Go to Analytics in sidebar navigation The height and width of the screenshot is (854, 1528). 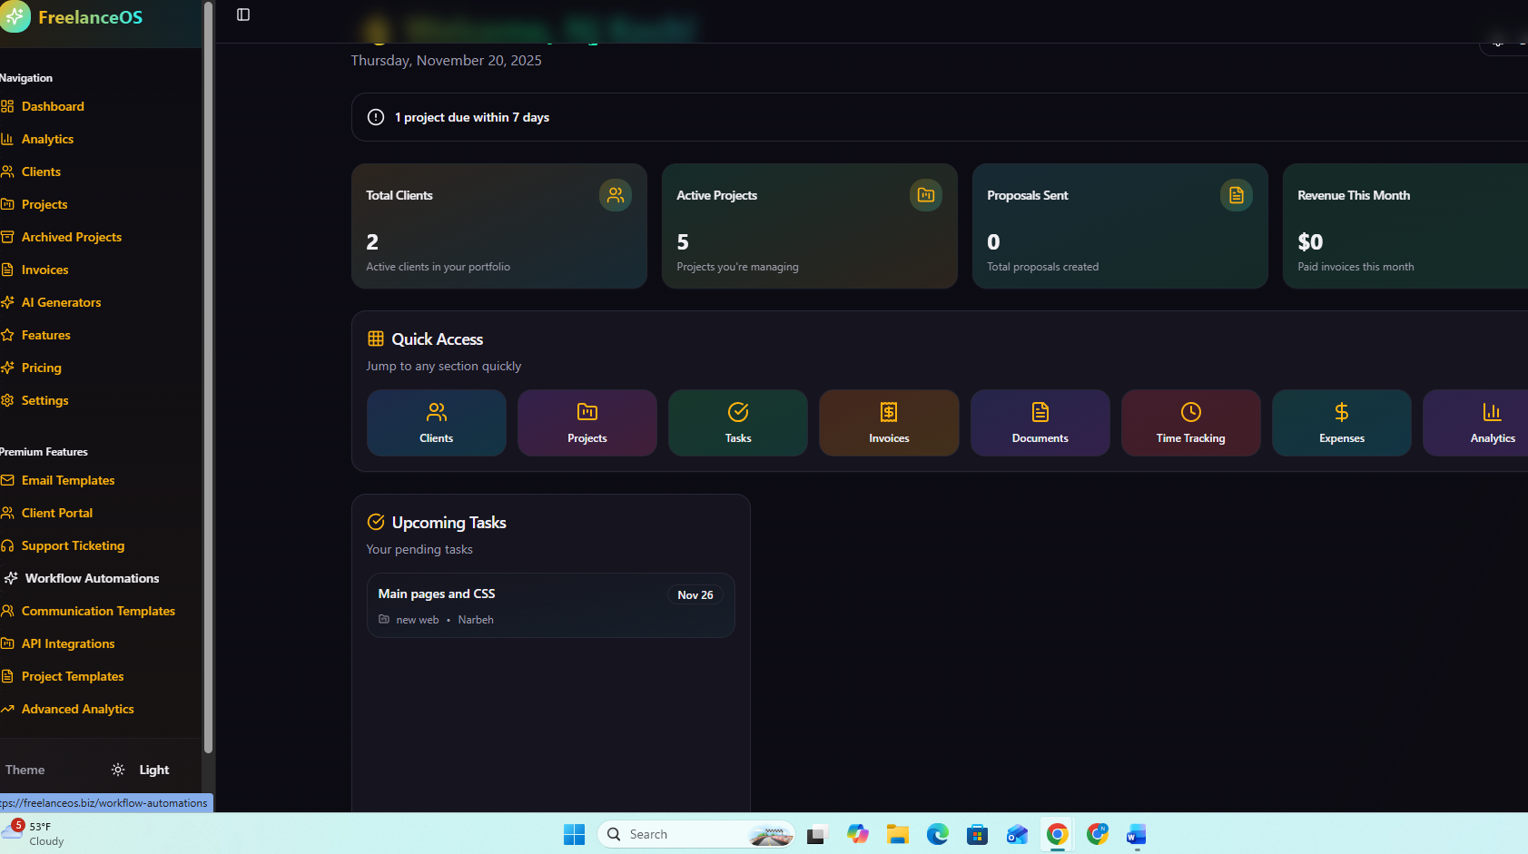47,139
